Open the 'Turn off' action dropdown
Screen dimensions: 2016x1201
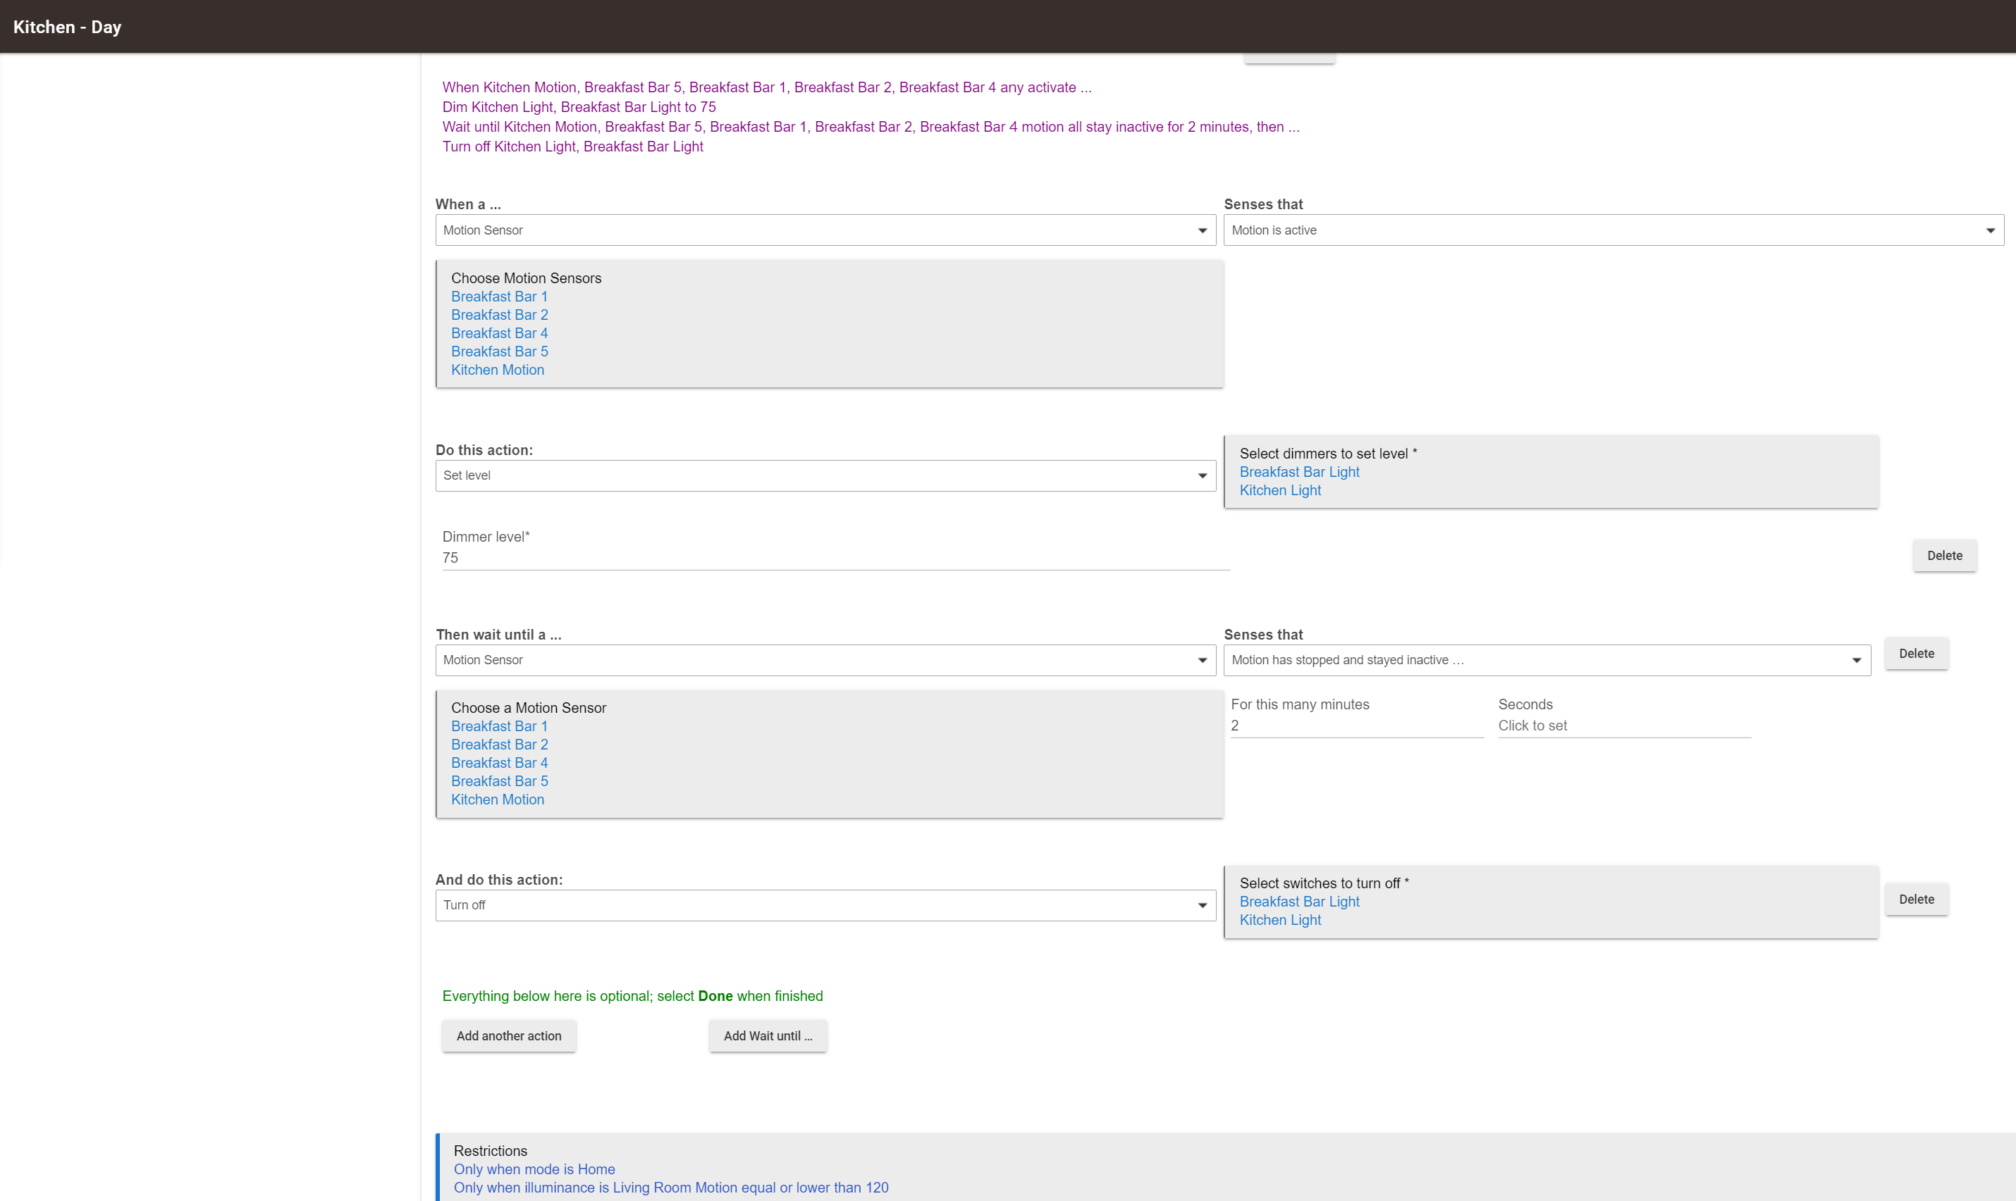point(825,904)
